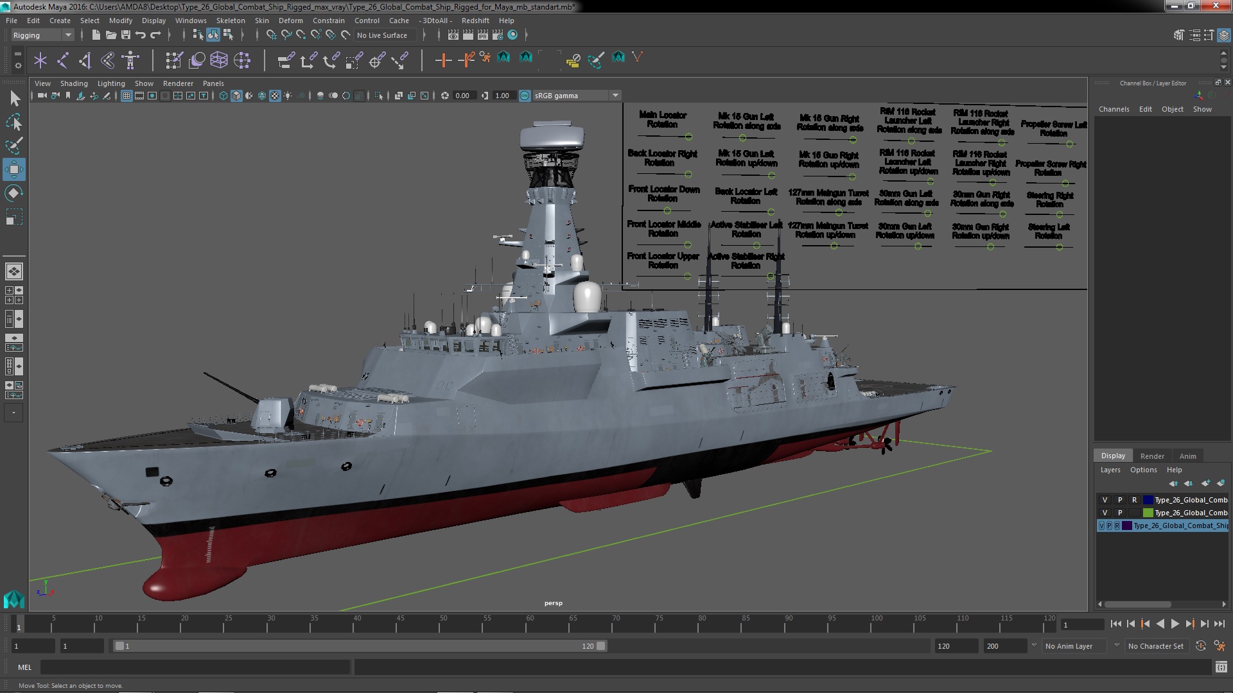The image size is (1233, 693).
Task: Toggle color management ON button
Action: 525,96
